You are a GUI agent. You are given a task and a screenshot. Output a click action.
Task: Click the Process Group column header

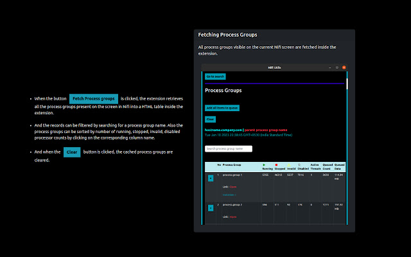(x=232, y=165)
